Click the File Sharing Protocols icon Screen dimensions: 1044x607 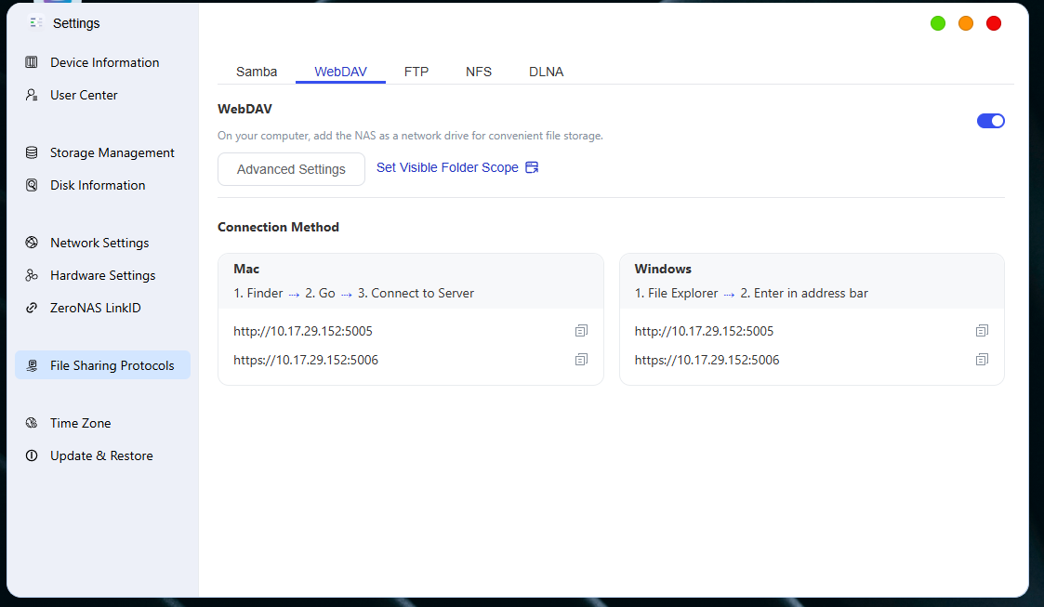pos(32,365)
